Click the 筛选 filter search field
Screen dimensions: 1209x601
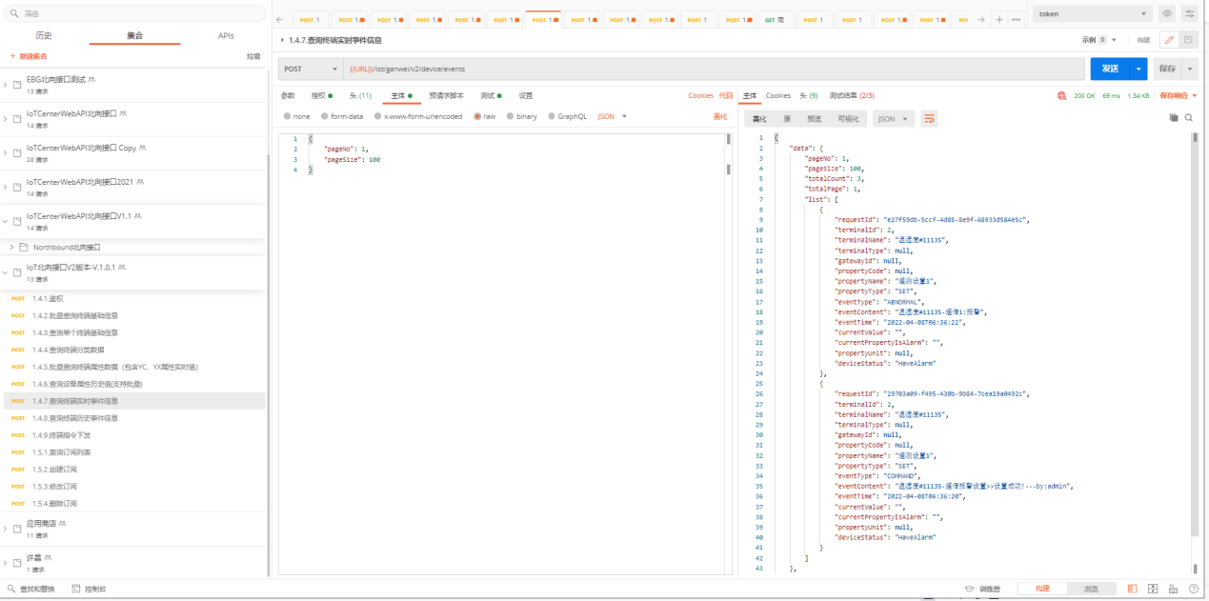click(133, 13)
